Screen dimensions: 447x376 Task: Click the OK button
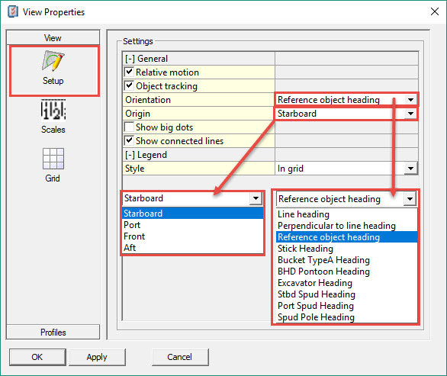(x=37, y=357)
